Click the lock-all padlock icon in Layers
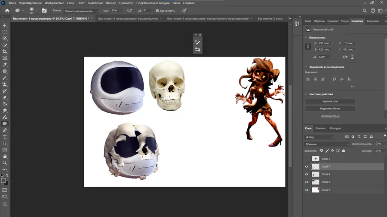 pyautogui.click(x=344, y=151)
